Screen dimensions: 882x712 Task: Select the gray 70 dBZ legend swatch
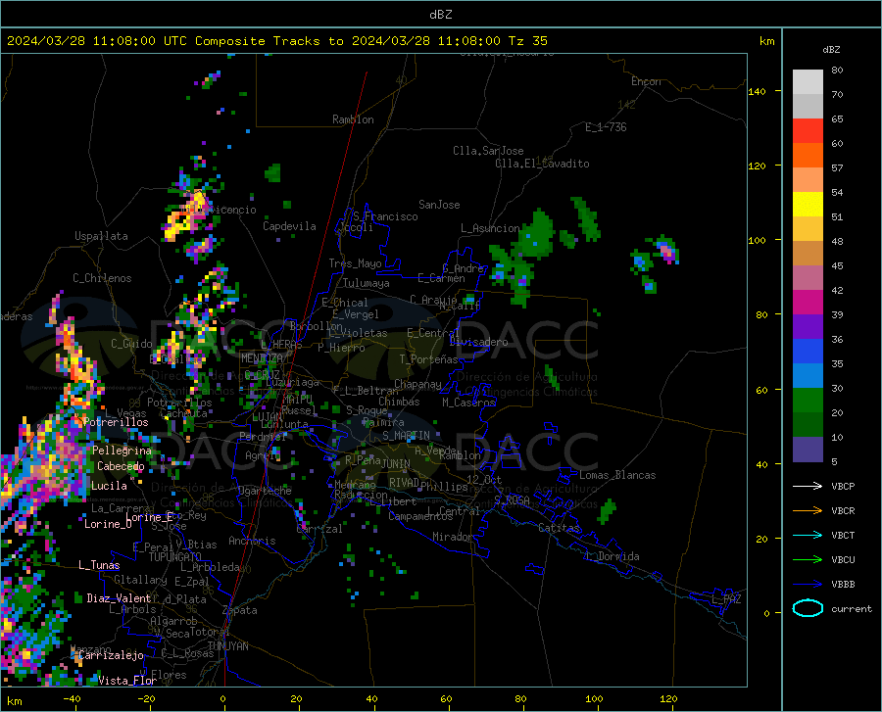click(808, 106)
